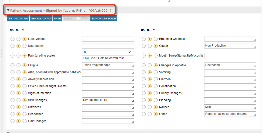262x133 pixels.
Task: Click the Skin Changes comment resize grip
Action: point(133,102)
